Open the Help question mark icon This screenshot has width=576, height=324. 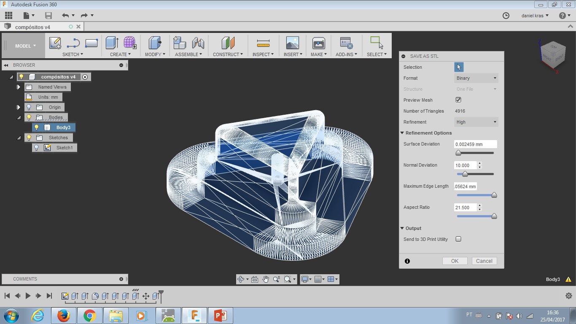(562, 16)
